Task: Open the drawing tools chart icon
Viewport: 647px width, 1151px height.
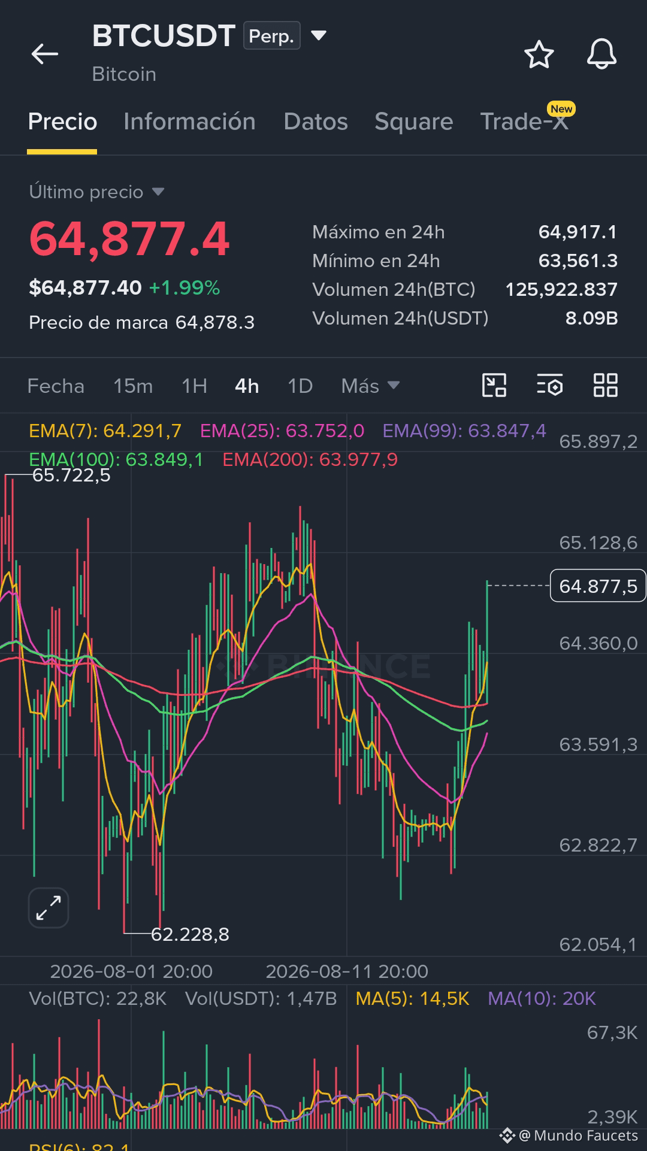Action: pyautogui.click(x=494, y=385)
